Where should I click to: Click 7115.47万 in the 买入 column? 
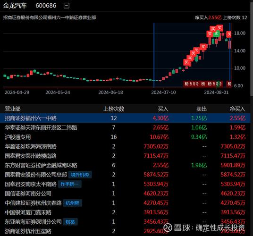(156, 156)
